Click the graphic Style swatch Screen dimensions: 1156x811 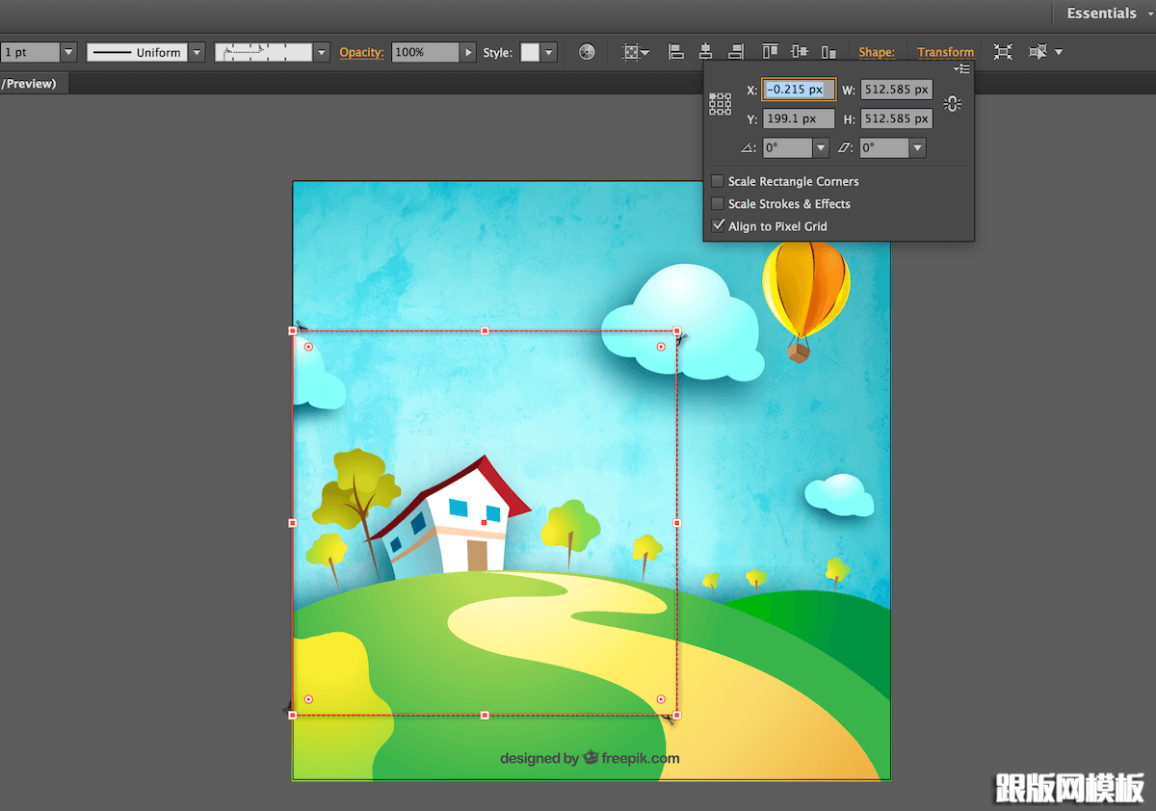(530, 52)
